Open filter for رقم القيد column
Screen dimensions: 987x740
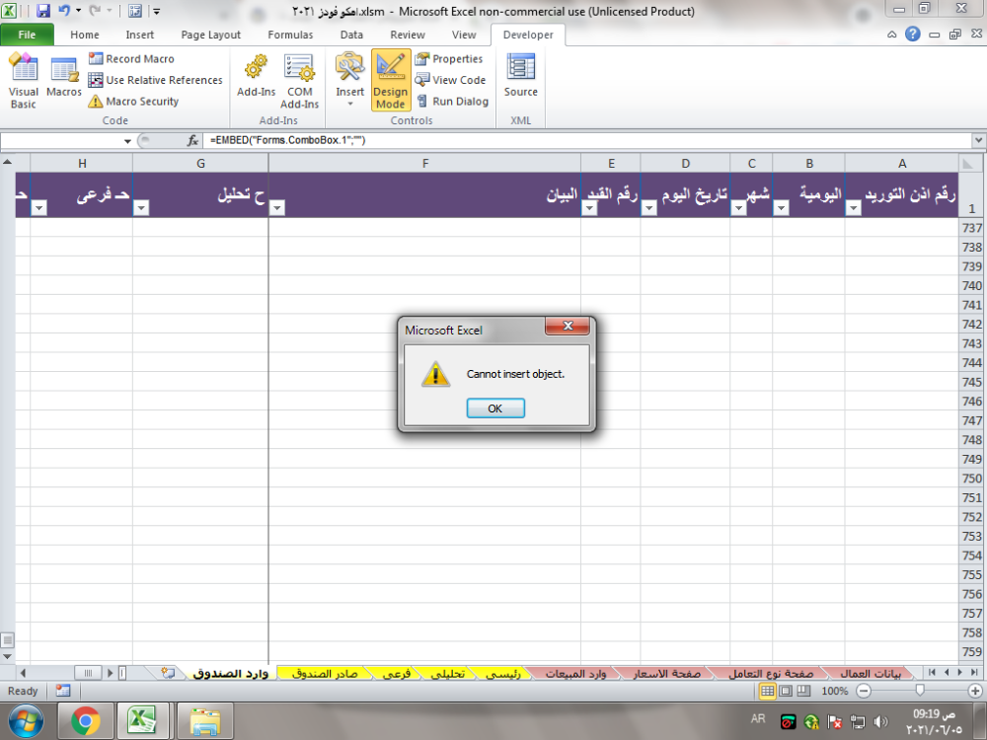[x=589, y=207]
